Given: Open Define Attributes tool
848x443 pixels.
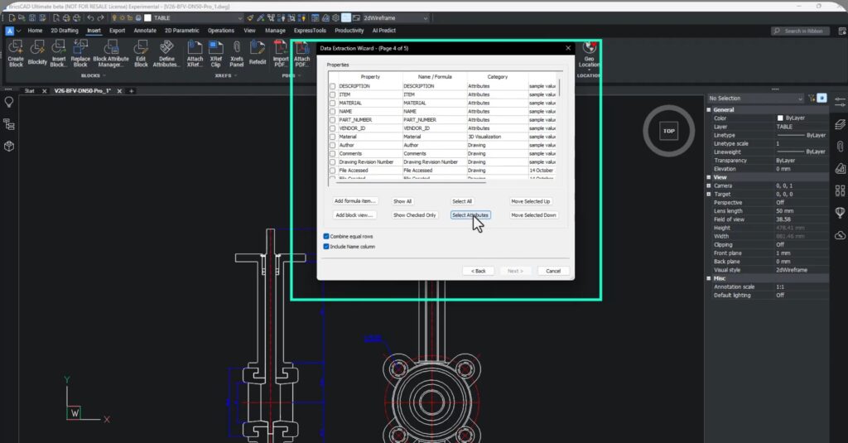Looking at the screenshot, I should (x=166, y=53).
